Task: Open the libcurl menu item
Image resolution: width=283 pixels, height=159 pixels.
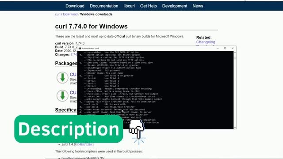Action: [129, 6]
